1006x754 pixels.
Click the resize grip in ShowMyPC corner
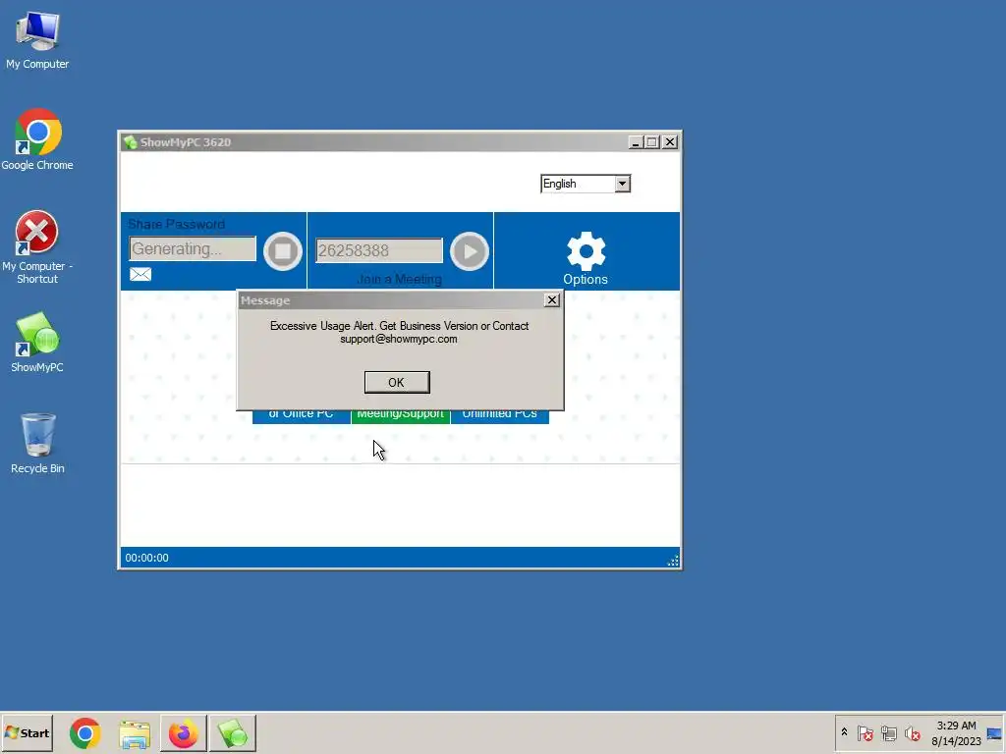tap(672, 561)
